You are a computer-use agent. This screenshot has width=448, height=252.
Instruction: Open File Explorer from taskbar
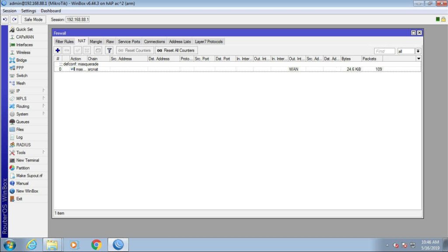52,245
